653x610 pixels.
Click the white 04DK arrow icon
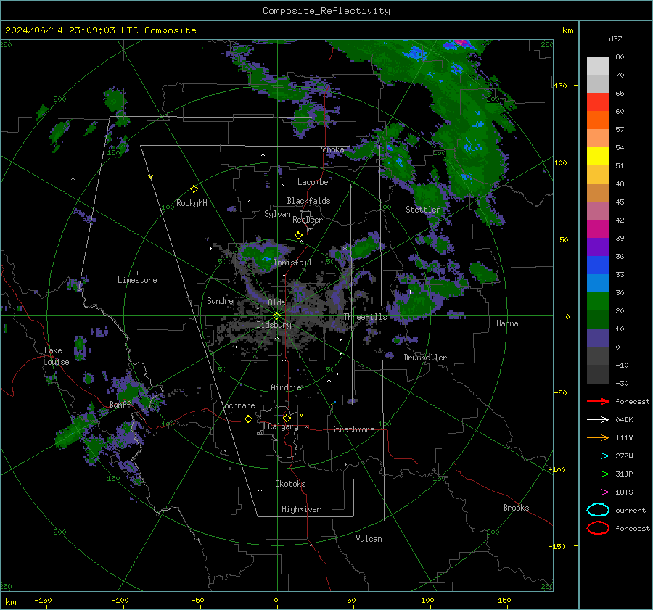tap(598, 419)
